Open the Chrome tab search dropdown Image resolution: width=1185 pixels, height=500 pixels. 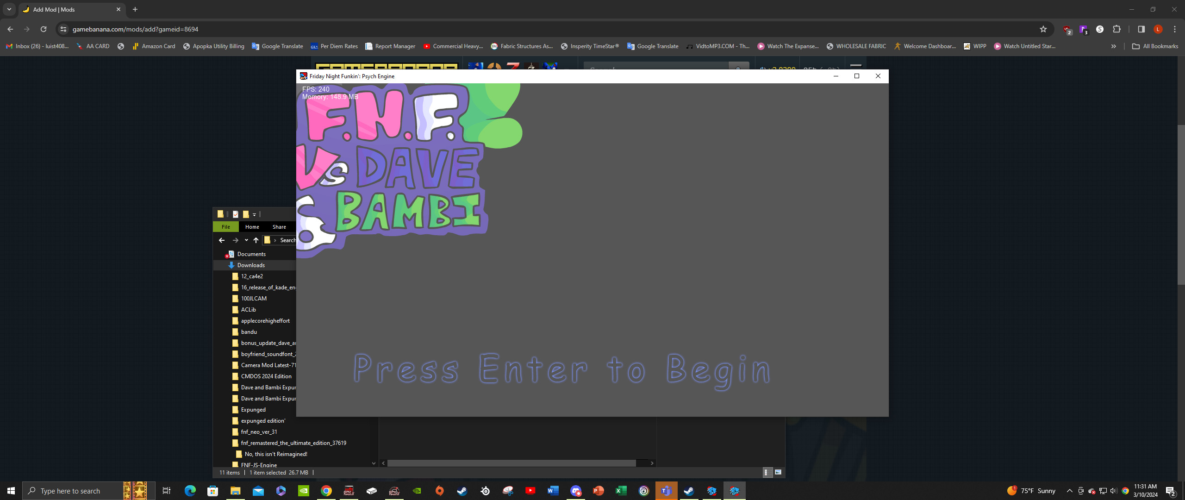(9, 9)
